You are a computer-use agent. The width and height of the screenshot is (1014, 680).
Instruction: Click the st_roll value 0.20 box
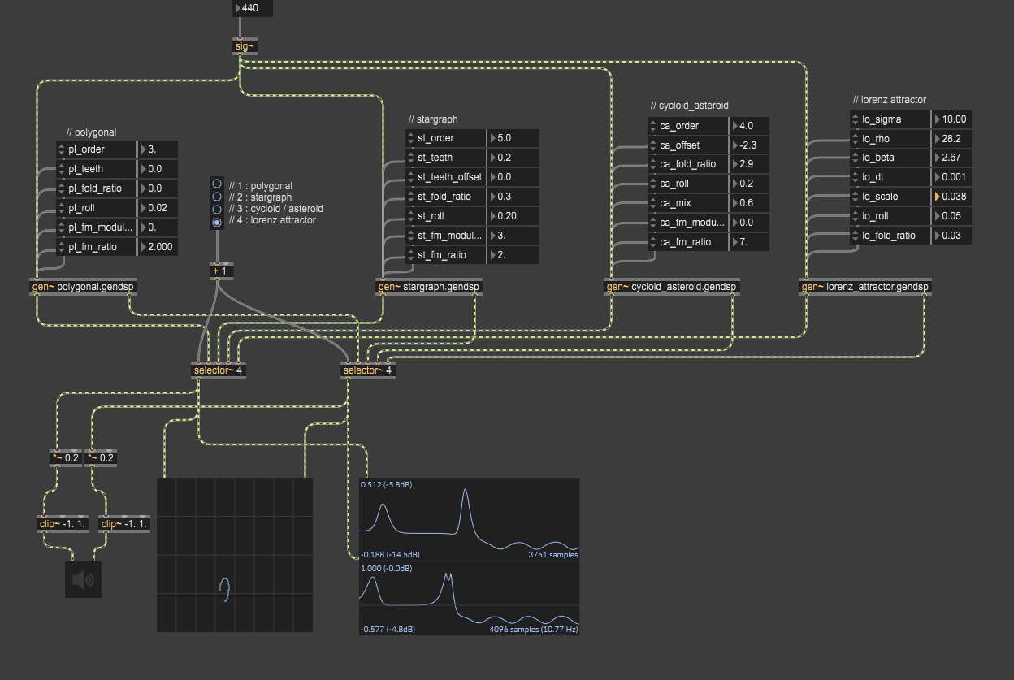point(513,216)
